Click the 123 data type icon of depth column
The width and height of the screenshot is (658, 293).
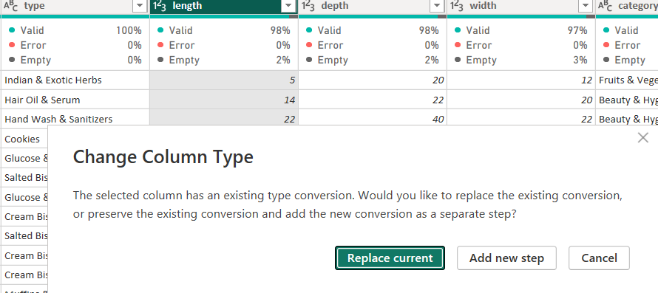[x=308, y=6]
